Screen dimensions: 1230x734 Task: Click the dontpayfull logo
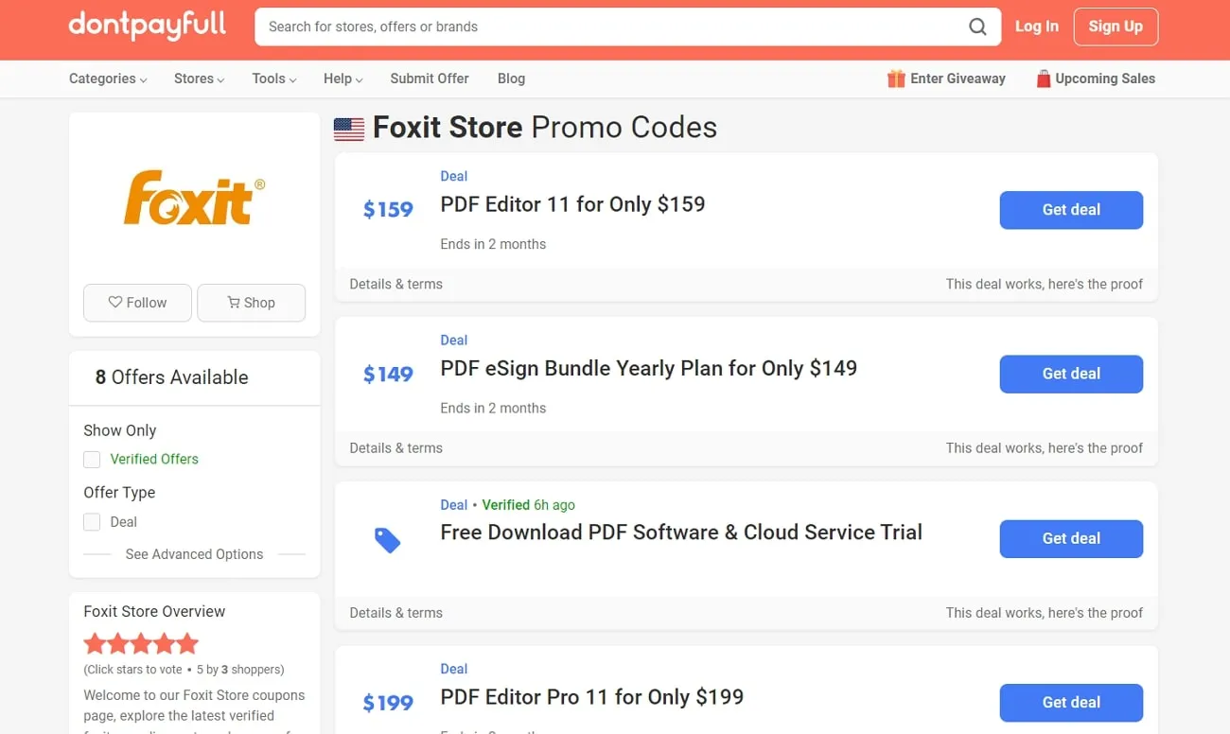click(x=147, y=26)
